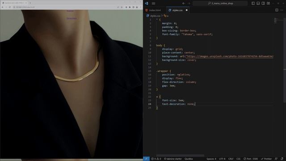Switch to the index.html editor tab
Viewport: 286px width, 161px height.
[x=155, y=10]
